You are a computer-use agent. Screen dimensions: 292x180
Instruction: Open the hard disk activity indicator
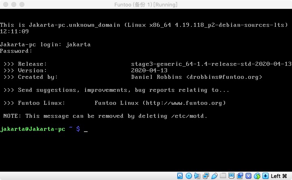tap(180, 176)
